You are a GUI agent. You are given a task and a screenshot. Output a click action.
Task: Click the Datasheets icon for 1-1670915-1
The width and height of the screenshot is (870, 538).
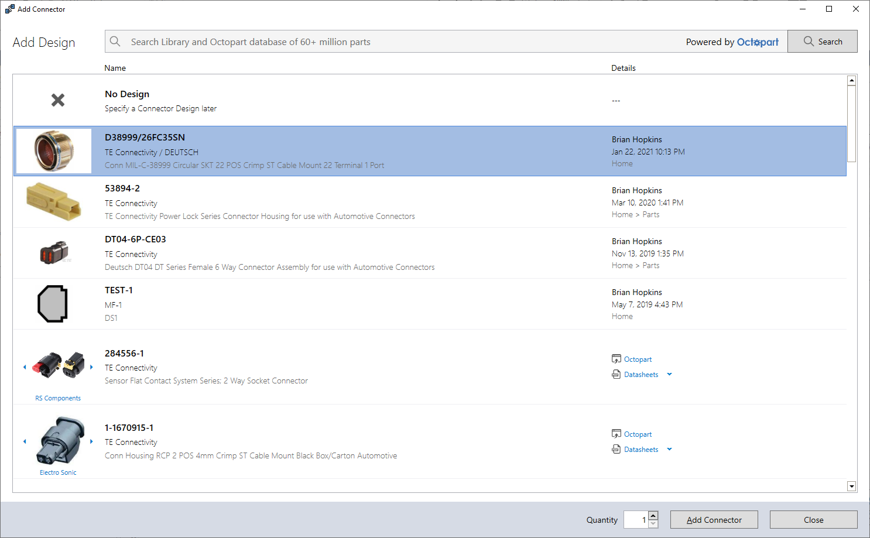(x=616, y=449)
